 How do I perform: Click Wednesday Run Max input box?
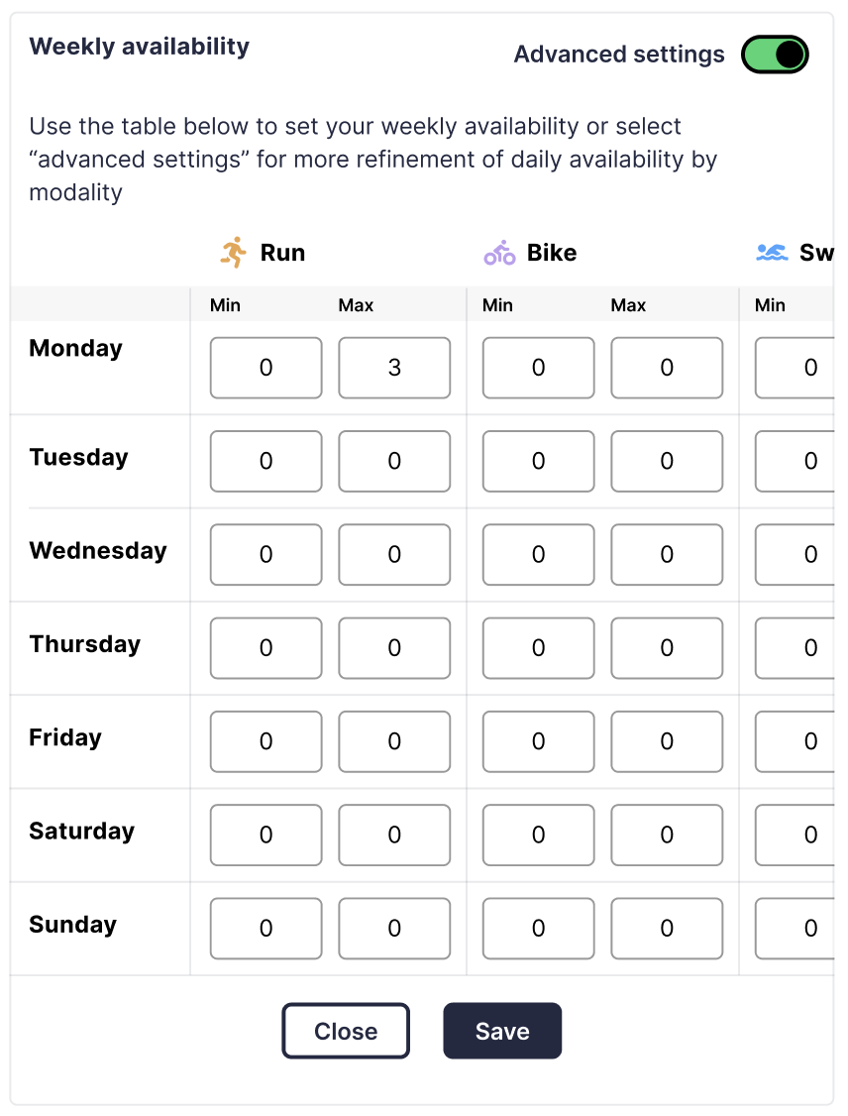(394, 554)
